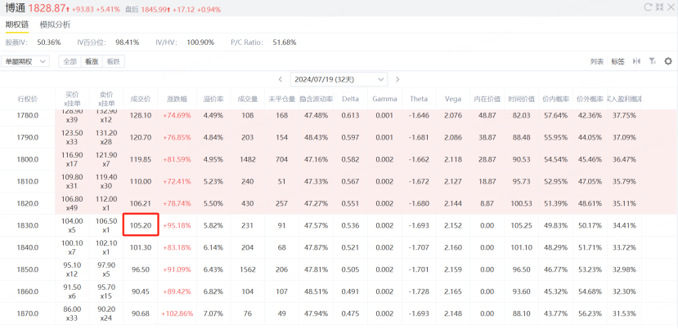Switch to the 期权链 tab
The height and width of the screenshot is (329, 678).
(17, 24)
